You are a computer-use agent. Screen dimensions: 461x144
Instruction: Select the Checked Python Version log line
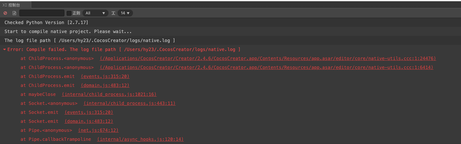point(46,22)
